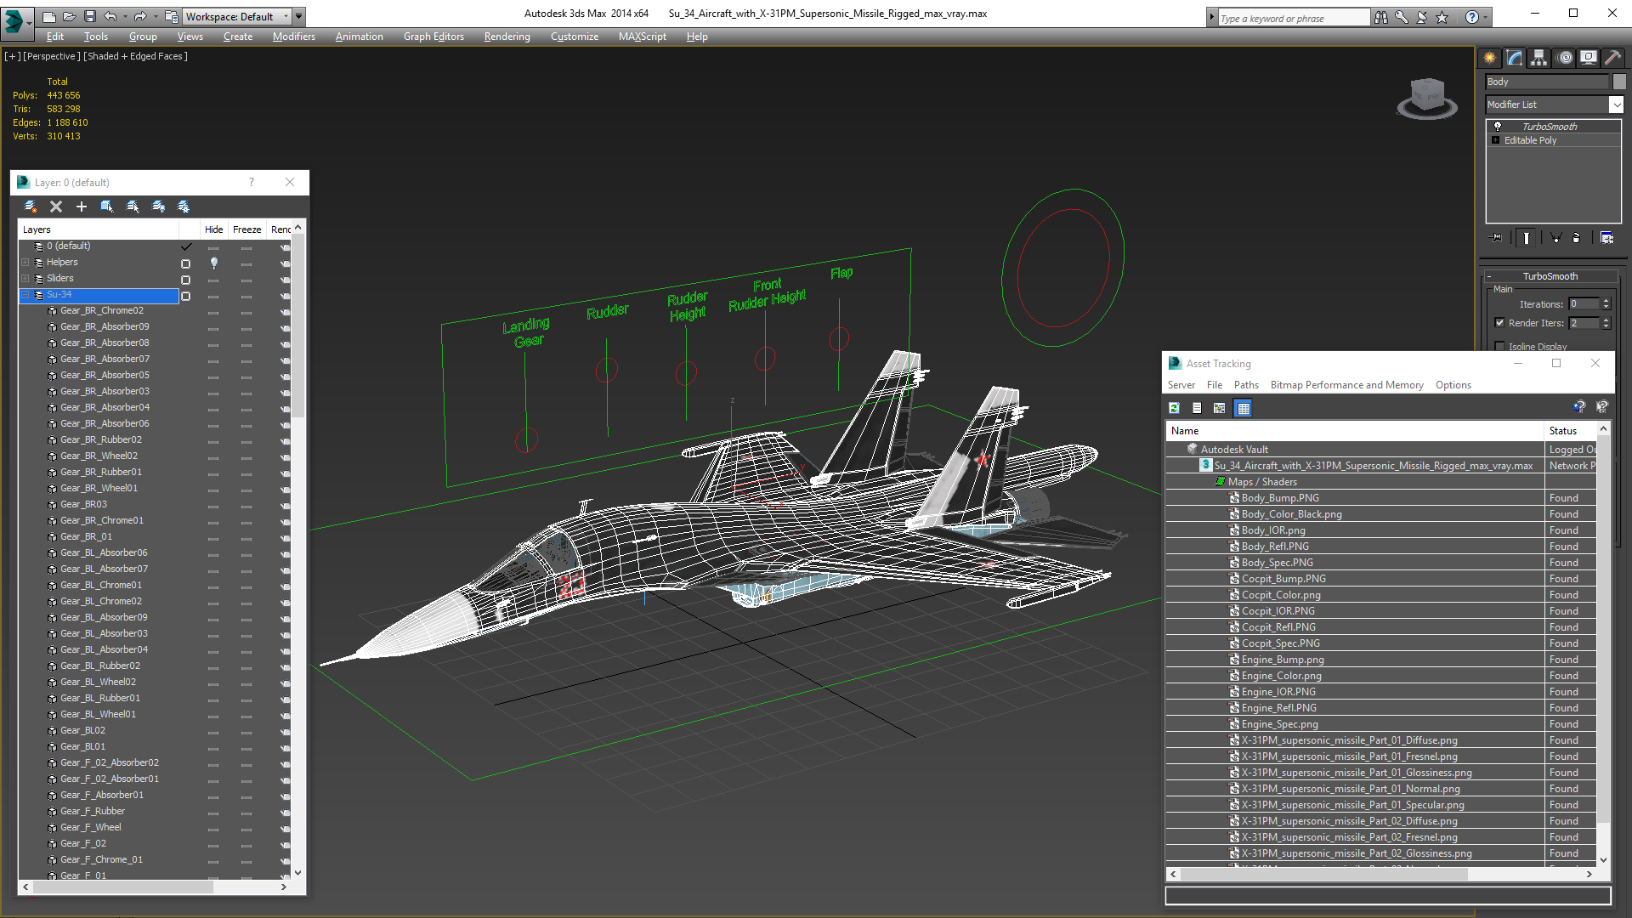The width and height of the screenshot is (1632, 918).
Task: Click the Open File folder icon
Action: [69, 16]
